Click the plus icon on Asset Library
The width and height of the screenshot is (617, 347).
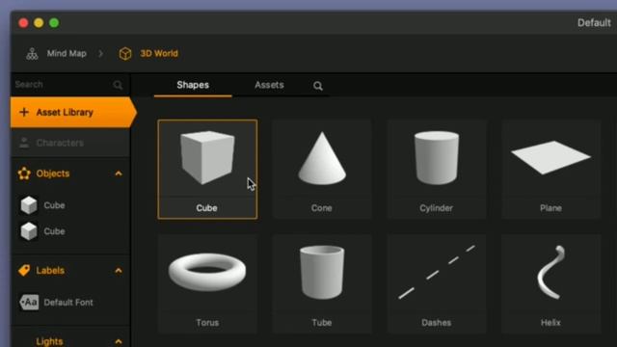pos(24,112)
